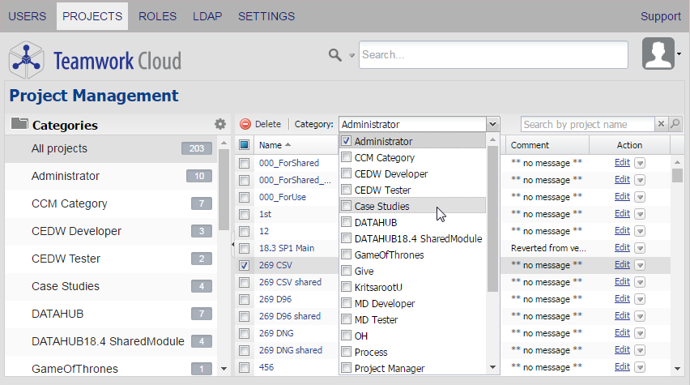Click the magnifier icon beside global search
The height and width of the screenshot is (385, 690).
pyautogui.click(x=334, y=54)
